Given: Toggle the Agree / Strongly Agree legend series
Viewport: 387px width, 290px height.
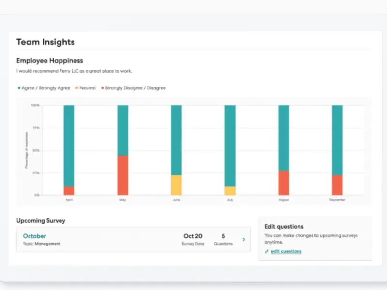Looking at the screenshot, I should (x=46, y=88).
